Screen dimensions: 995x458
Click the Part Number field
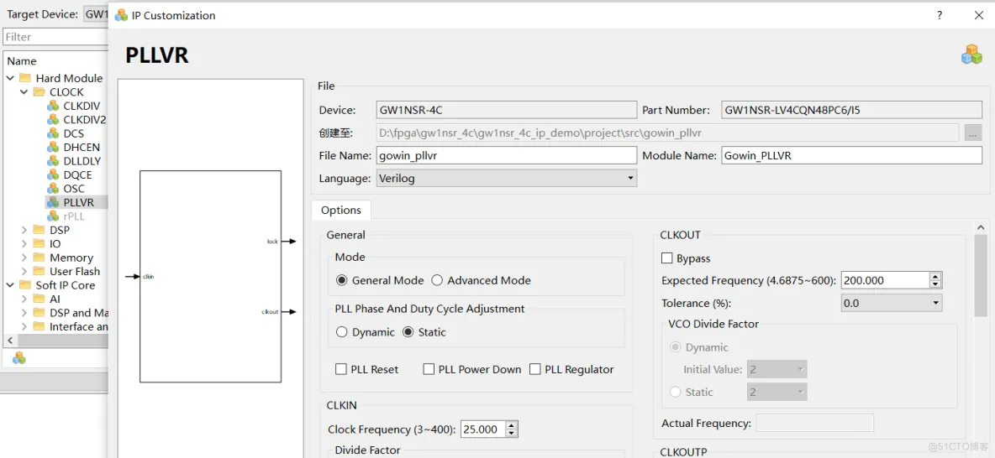pos(851,110)
